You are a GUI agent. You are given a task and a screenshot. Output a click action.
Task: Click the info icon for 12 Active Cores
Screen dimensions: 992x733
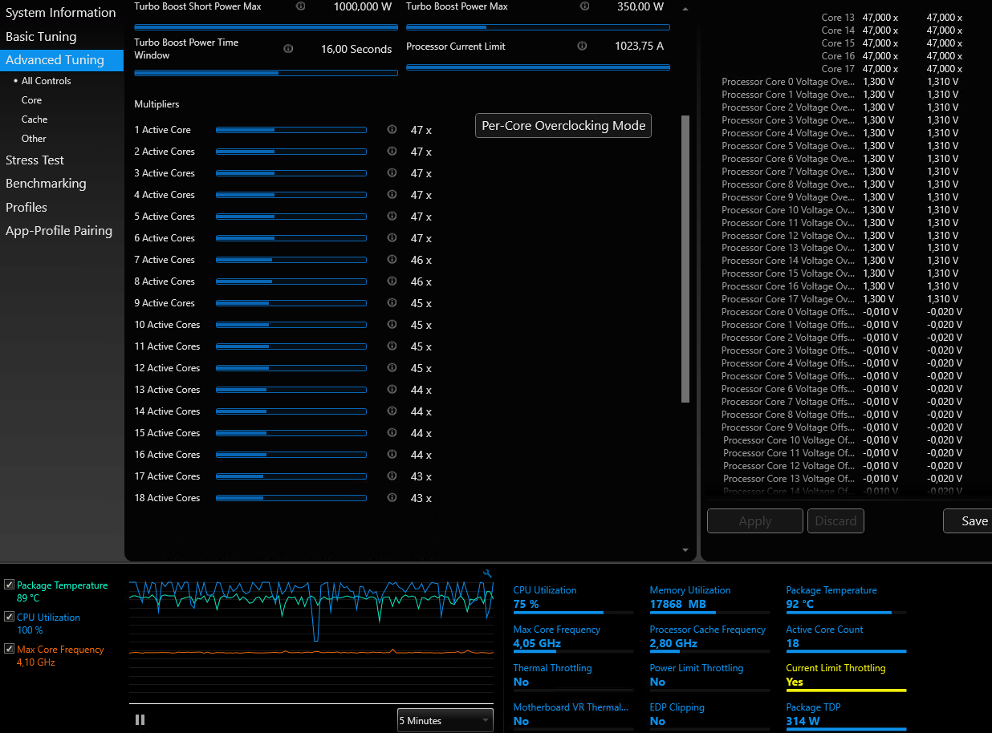(392, 367)
